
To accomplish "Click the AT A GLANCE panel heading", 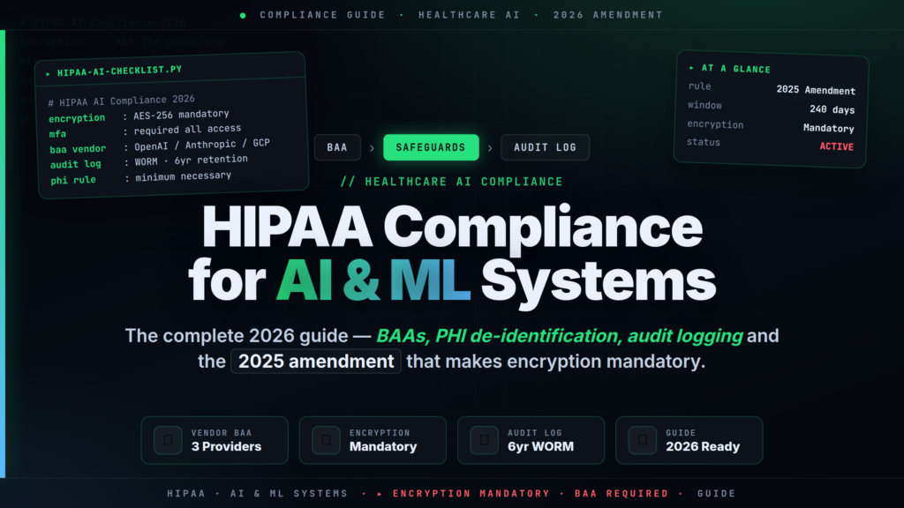I will tap(735, 69).
